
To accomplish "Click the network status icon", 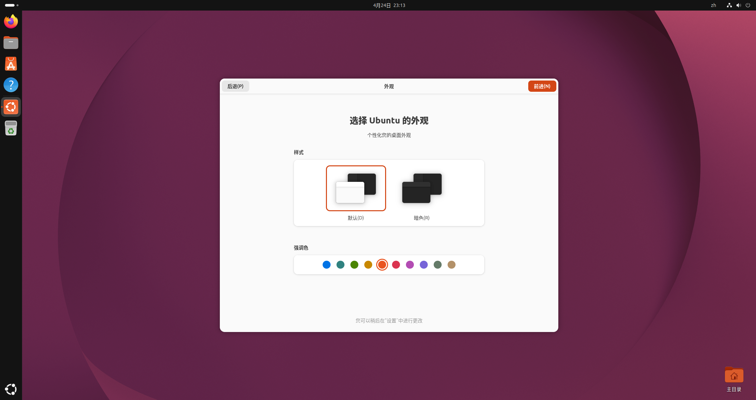I will pyautogui.click(x=729, y=5).
